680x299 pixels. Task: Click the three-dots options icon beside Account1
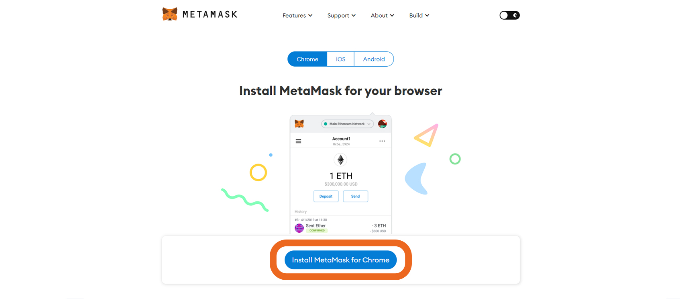point(382,141)
